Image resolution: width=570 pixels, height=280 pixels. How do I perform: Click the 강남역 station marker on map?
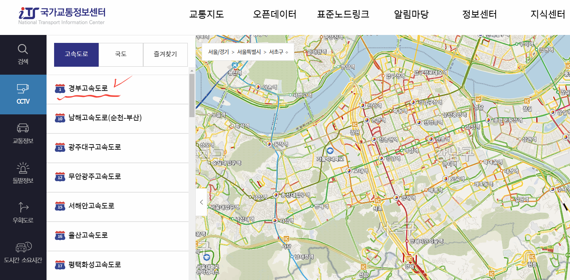pyautogui.click(x=382, y=158)
